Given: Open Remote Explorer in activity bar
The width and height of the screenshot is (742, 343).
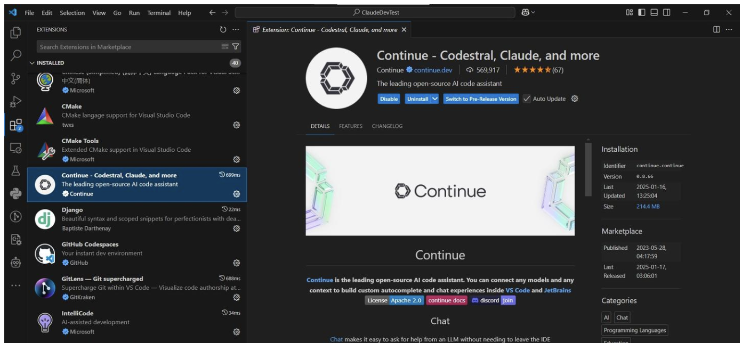Looking at the screenshot, I should click(x=15, y=148).
